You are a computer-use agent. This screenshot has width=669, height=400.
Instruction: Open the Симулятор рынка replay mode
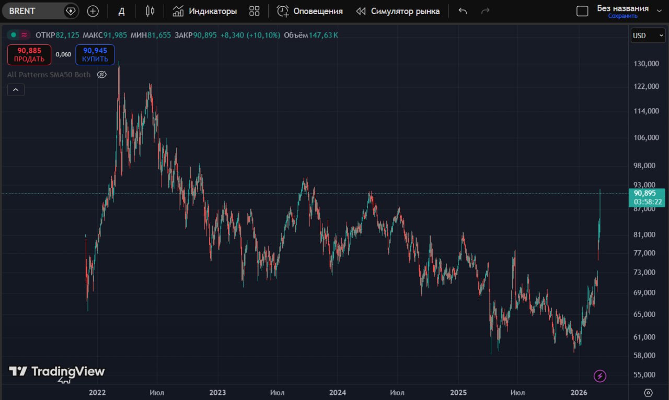coord(398,11)
